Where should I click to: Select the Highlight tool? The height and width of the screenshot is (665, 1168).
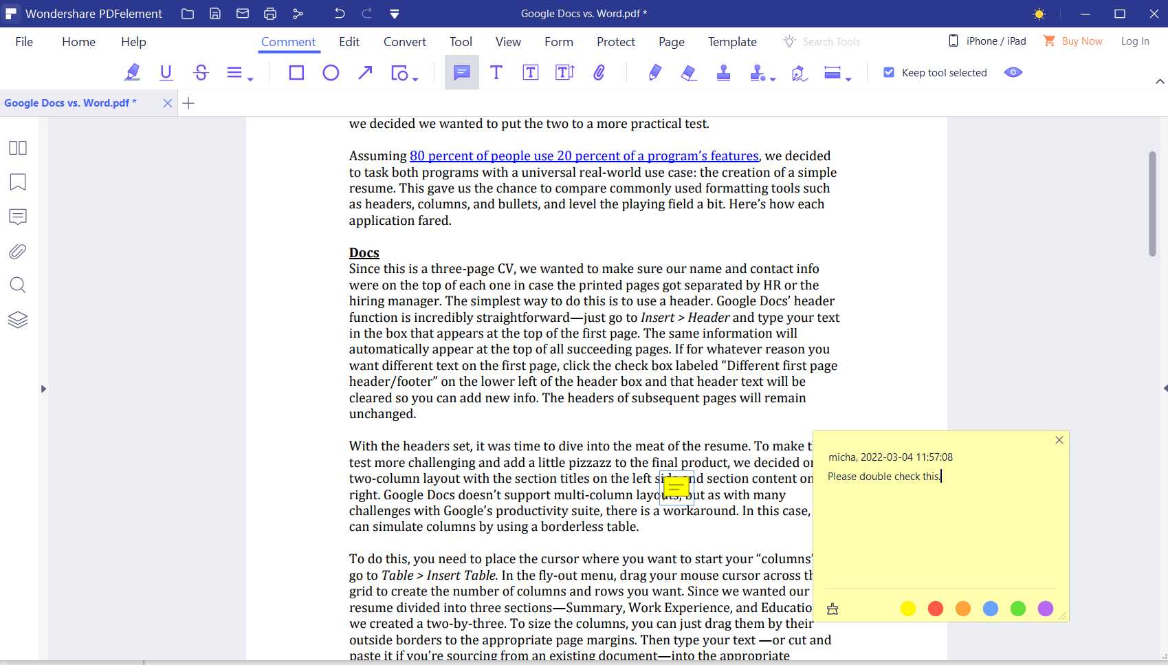click(133, 72)
